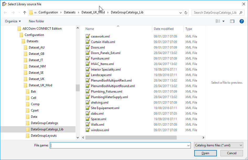The image size is (248, 160).
Task: Click the folder tree scroll-up arrow
Action: (78, 28)
